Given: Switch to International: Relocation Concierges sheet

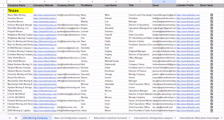Looking at the screenshot, I should pyautogui.click(x=199, y=118).
